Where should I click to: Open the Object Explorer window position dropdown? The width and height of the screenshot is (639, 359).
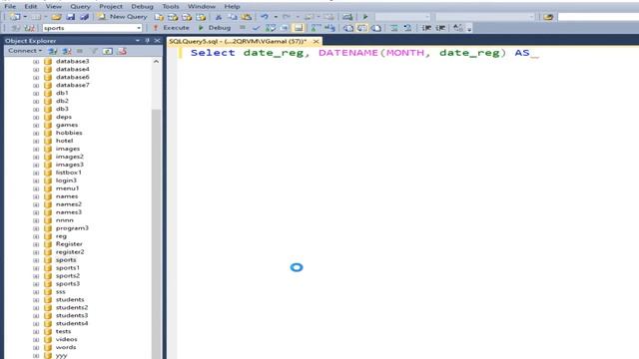pos(138,41)
